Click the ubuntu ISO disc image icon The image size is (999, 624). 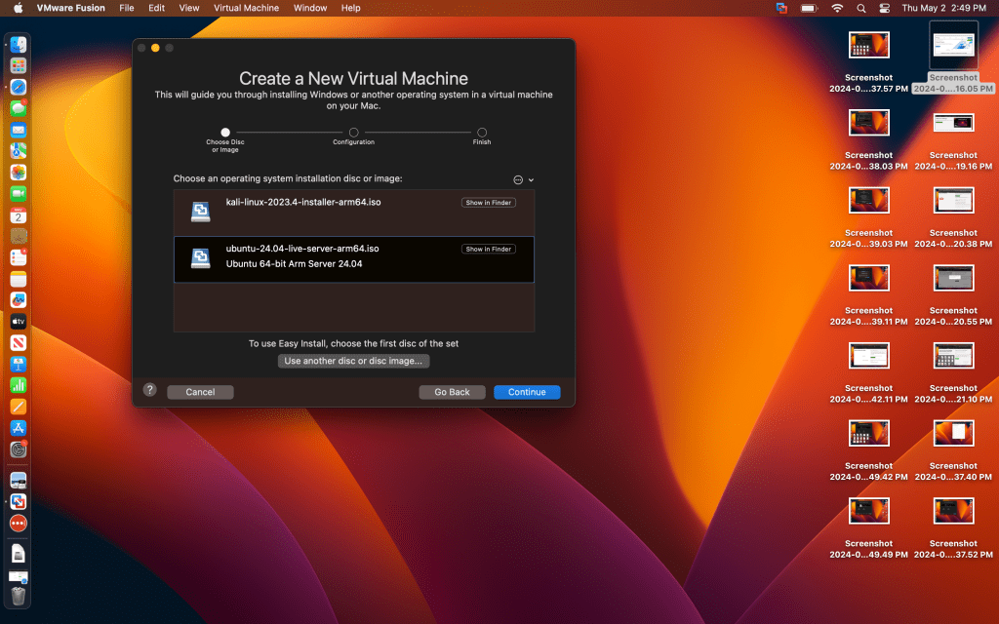[x=200, y=257]
